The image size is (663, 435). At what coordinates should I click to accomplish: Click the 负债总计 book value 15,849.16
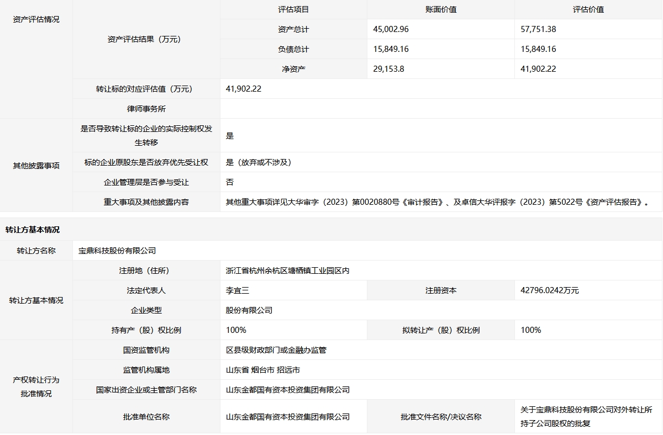[x=391, y=49]
